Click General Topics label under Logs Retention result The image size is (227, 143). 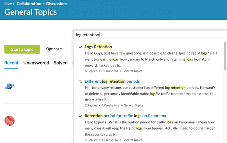pyautogui.click(x=132, y=71)
